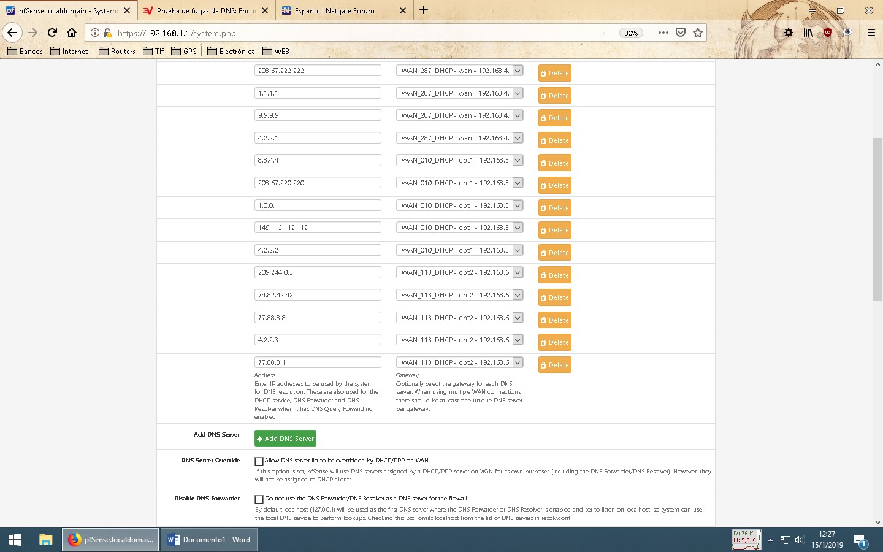This screenshot has width=883, height=552.
Task: Click the Add DNS Server button
Action: point(285,439)
